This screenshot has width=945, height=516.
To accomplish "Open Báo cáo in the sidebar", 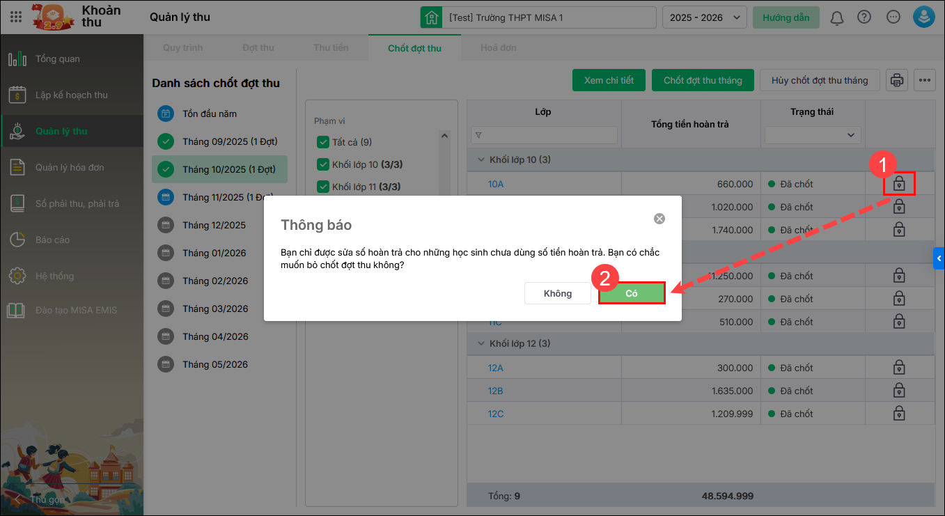I will pyautogui.click(x=72, y=240).
